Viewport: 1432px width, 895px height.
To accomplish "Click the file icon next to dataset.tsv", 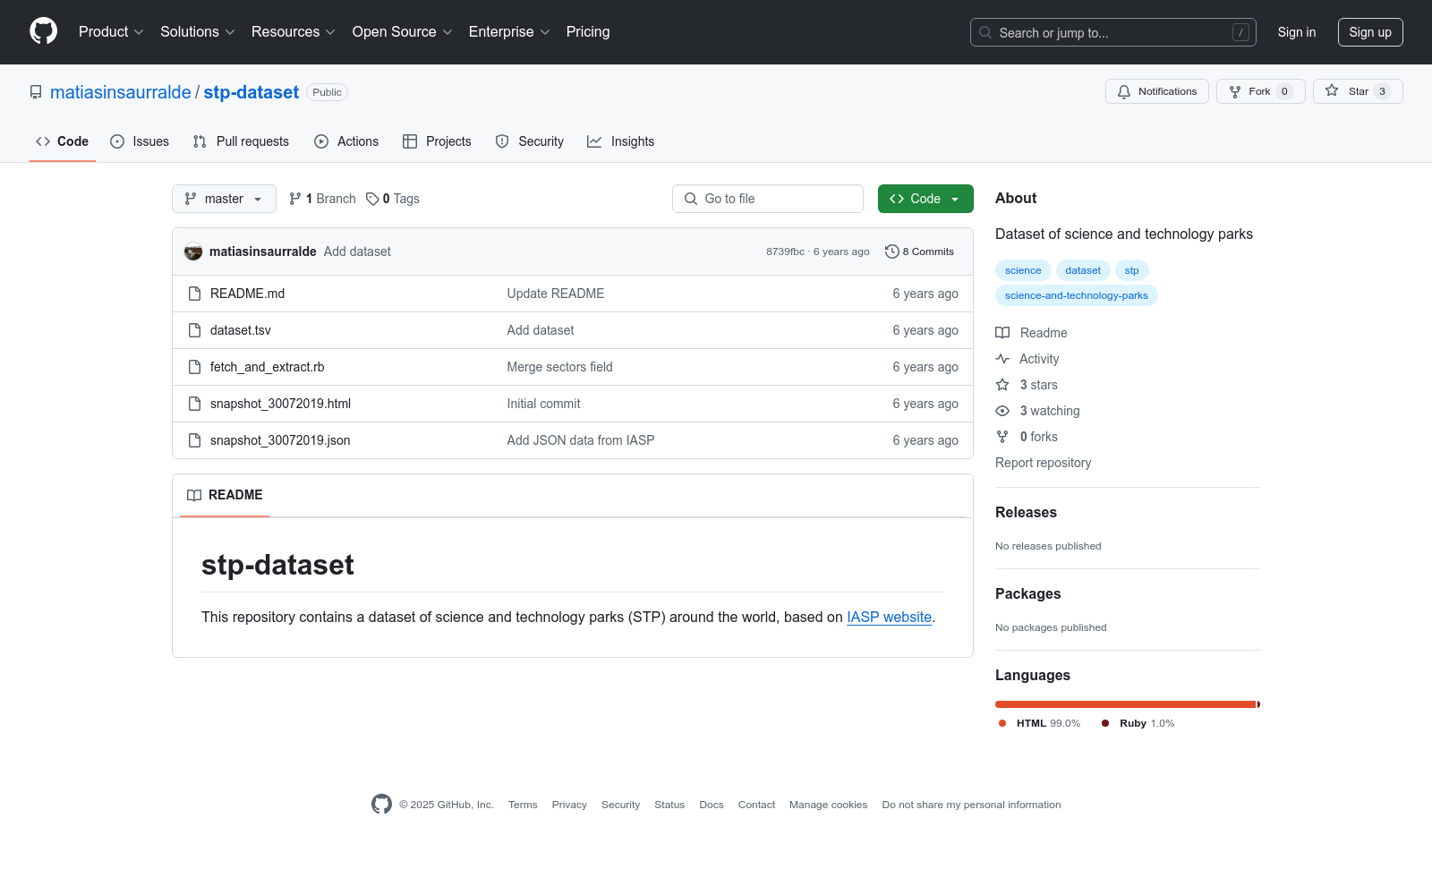I will [194, 330].
